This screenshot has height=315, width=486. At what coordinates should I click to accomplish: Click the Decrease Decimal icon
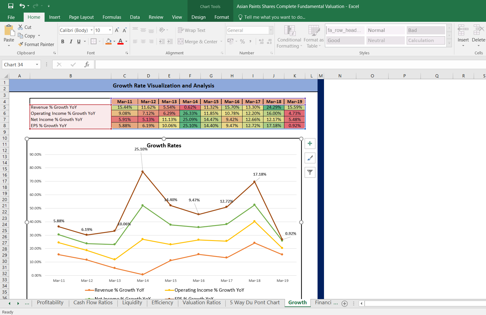[x=269, y=41]
